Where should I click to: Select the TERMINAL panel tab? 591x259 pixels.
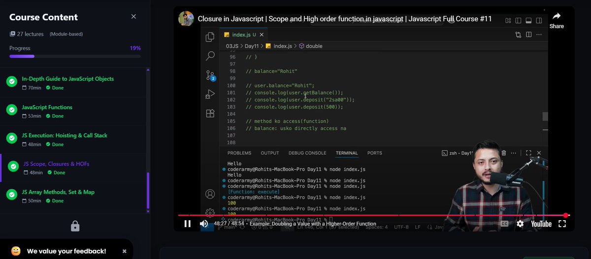click(347, 153)
